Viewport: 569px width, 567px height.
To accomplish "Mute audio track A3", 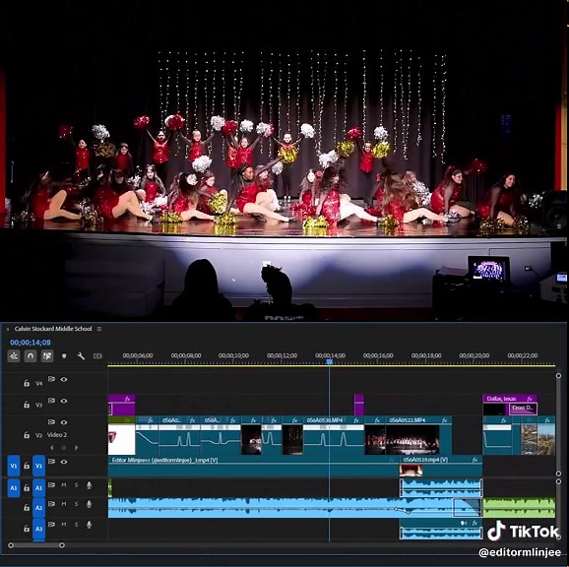I will tap(64, 525).
